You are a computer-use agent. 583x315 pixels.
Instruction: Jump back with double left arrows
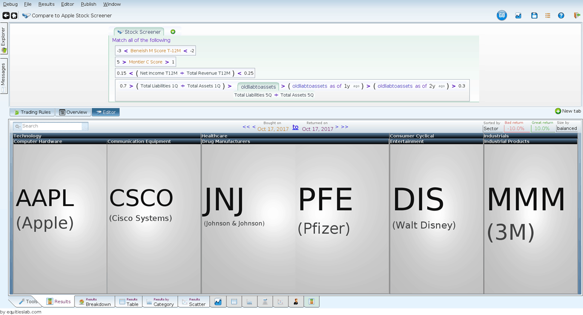point(246,127)
